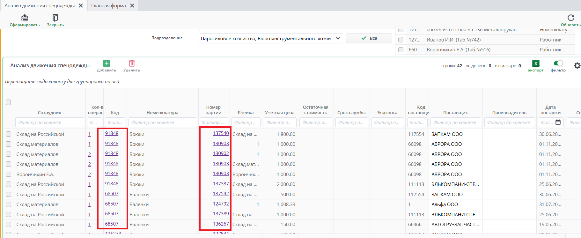Check the box for Иванов И.И. row
Image resolution: width=581 pixels, height=238 pixels.
tap(401, 40)
